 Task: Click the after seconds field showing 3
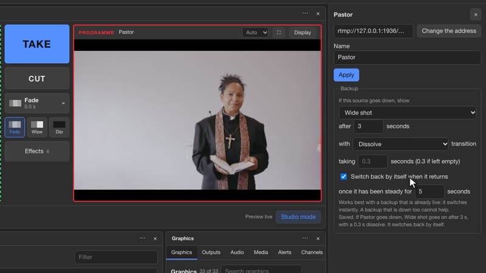368,126
